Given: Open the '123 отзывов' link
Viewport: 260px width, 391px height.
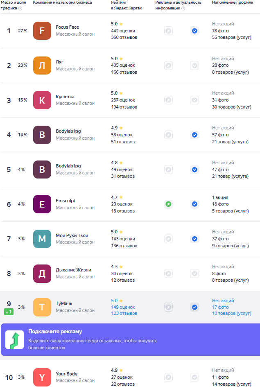Looking at the screenshot, I should (x=124, y=314).
